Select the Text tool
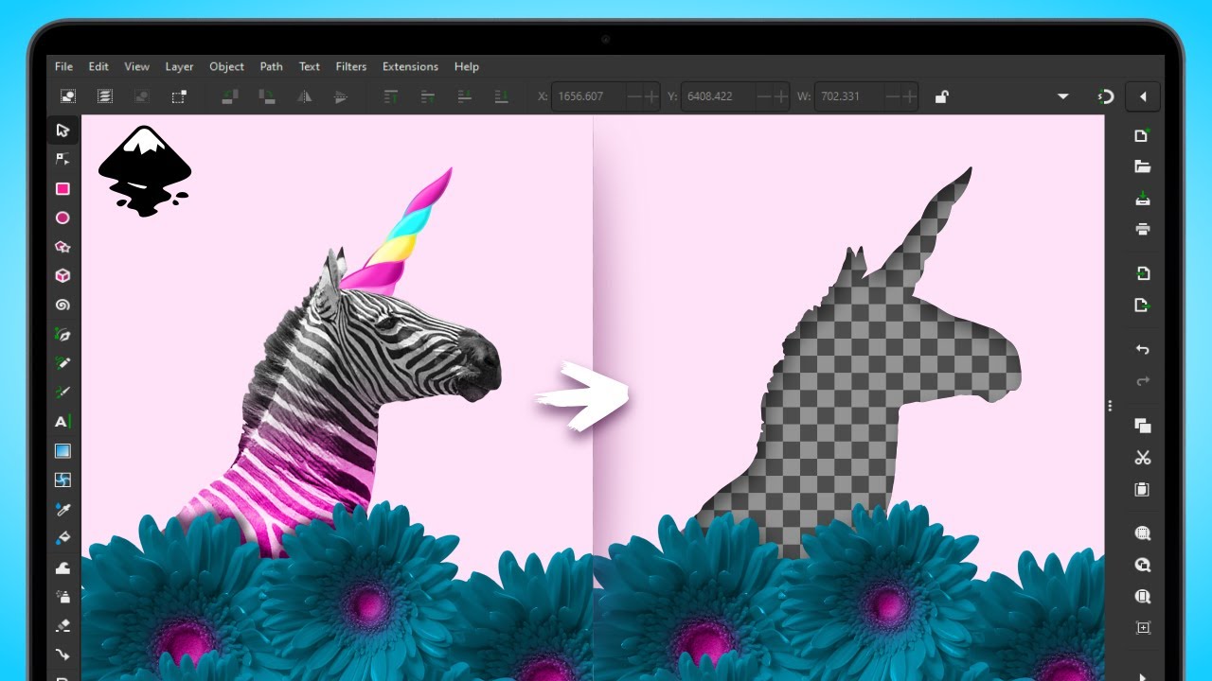1212x681 pixels. pos(62,422)
